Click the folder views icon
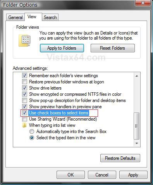 pyautogui.click(x=24, y=40)
